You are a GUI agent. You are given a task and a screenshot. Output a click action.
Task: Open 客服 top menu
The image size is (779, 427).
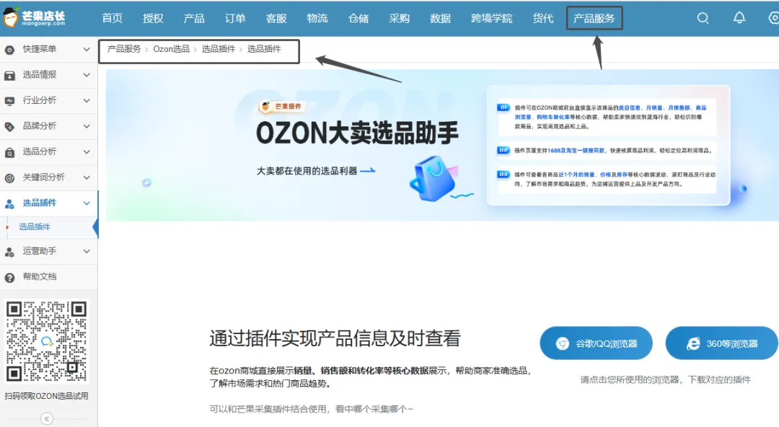(x=276, y=18)
